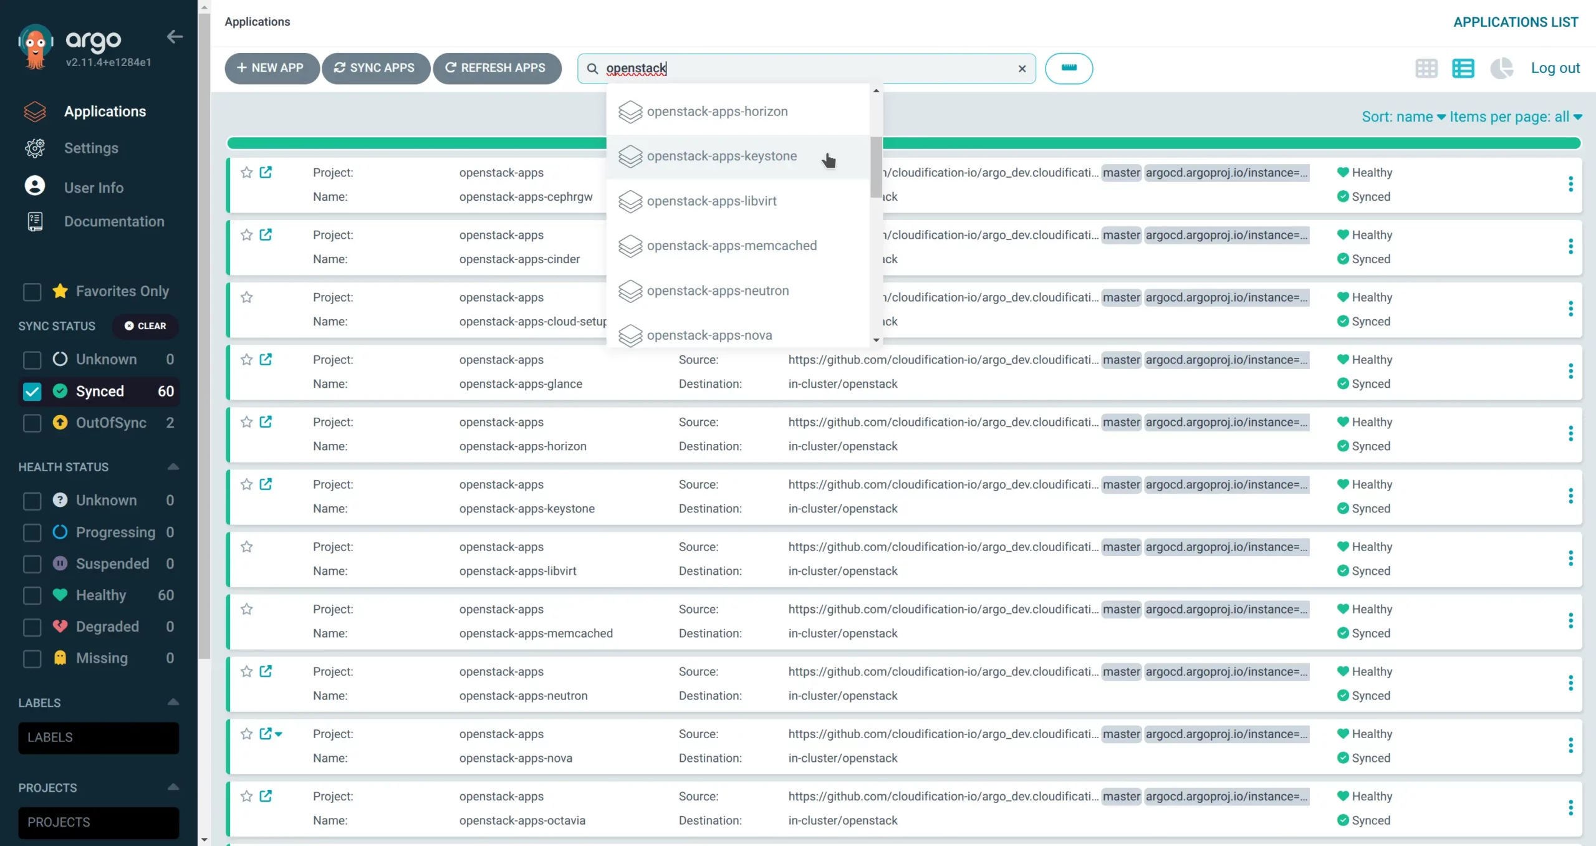This screenshot has width=1596, height=846.
Task: Open actions menu for openstack-apps-libvirt row
Action: click(x=1570, y=559)
